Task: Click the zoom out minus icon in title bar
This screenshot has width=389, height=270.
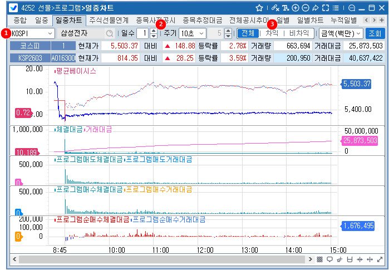Action: coord(305,8)
